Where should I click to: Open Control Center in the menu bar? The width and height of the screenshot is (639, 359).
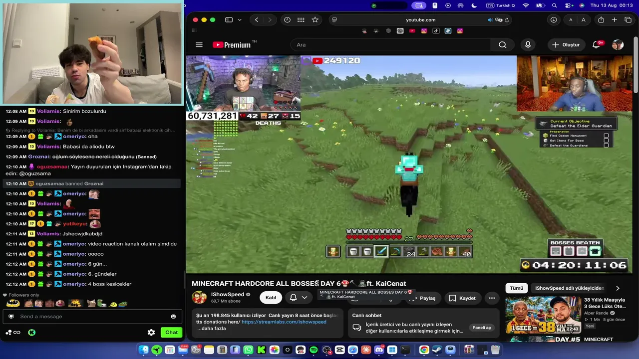(x=569, y=5)
